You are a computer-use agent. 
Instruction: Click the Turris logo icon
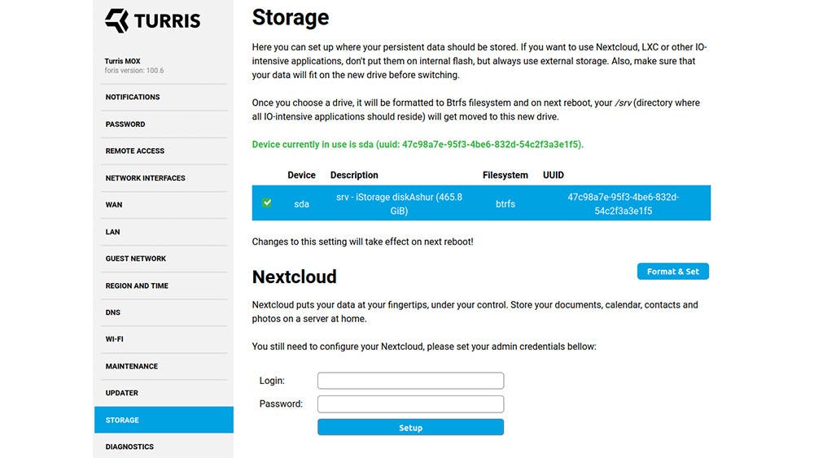116,20
